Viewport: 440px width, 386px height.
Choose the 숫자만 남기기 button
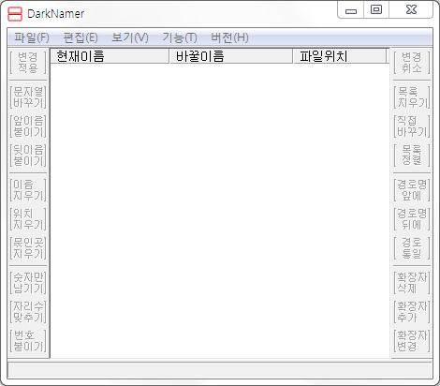28,283
